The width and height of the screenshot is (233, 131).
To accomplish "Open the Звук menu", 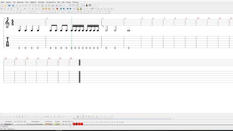I will click(x=59, y=2).
